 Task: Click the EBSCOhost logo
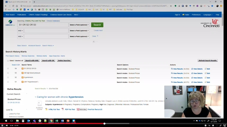click(x=10, y=23)
